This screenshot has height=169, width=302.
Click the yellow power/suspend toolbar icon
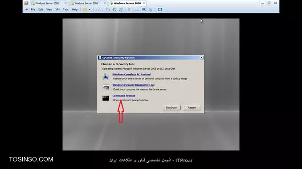click(85, 10)
